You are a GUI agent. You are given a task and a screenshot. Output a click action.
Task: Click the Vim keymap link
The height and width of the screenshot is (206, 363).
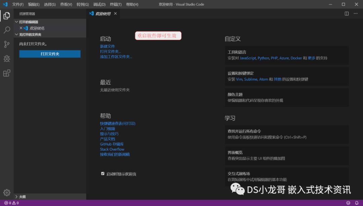239,79
